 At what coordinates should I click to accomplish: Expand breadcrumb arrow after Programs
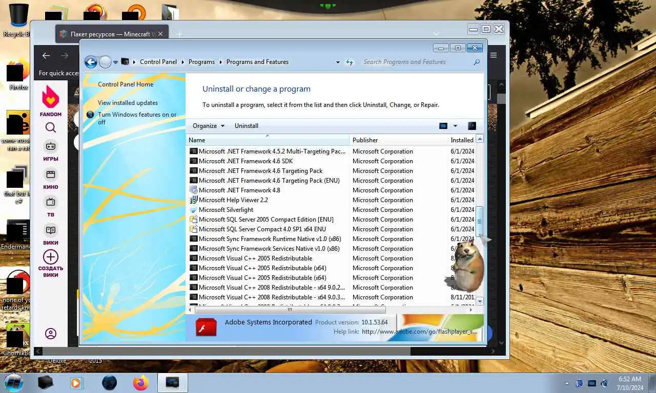(x=221, y=62)
